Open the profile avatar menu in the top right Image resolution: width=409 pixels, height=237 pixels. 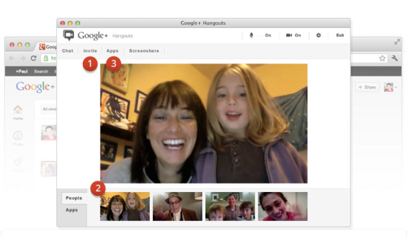390,87
